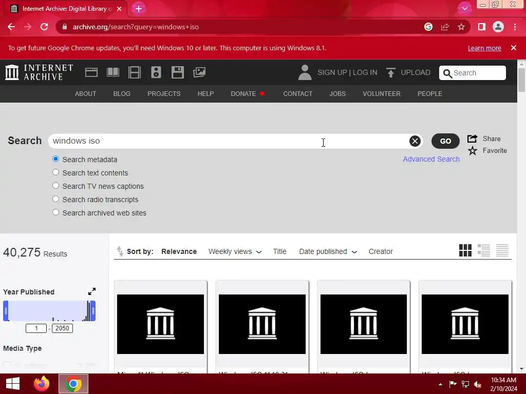Switch to tile grid view
The image size is (526, 394).
pyautogui.click(x=465, y=250)
